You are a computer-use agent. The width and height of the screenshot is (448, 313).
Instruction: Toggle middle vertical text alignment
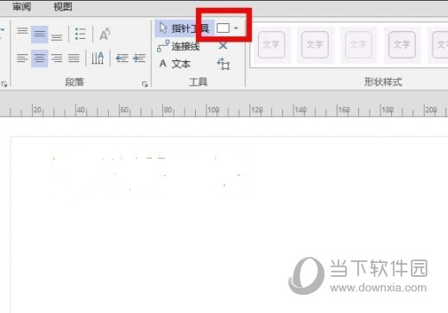40,34
